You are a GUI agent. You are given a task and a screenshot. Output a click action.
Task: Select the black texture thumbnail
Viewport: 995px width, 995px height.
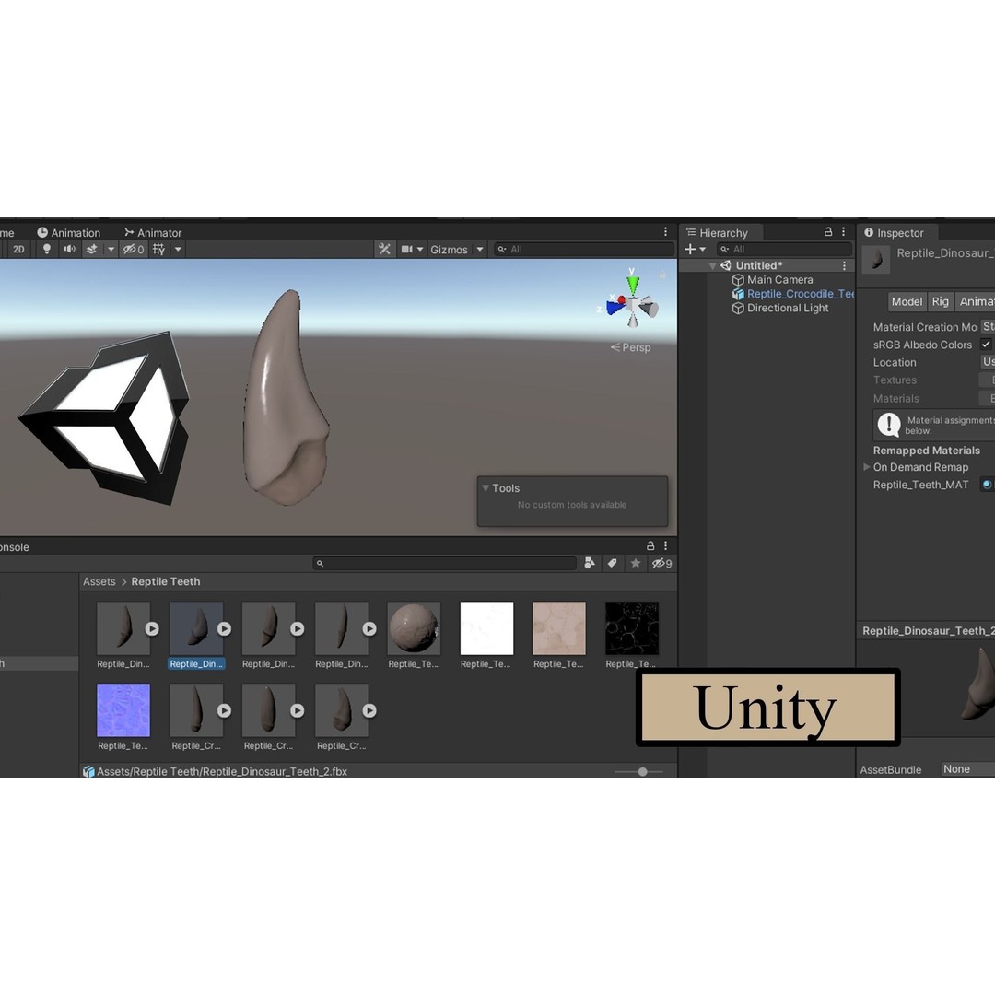coord(632,628)
